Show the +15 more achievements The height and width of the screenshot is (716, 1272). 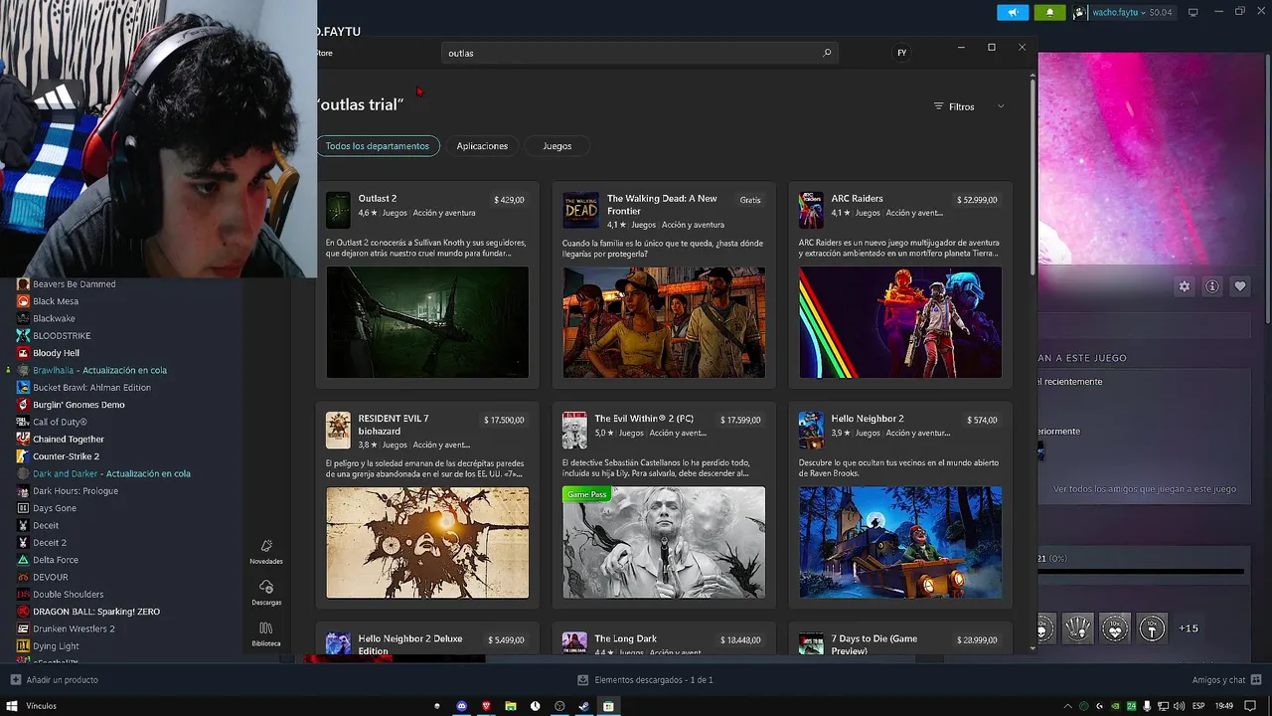point(1189,628)
